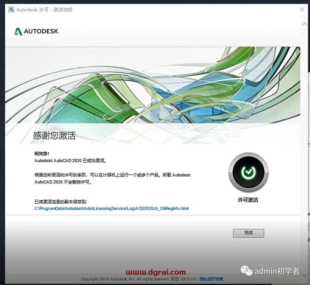This screenshot has height=285, width=310.
Task: Click the scrollbar down arrow
Action: 305,275
